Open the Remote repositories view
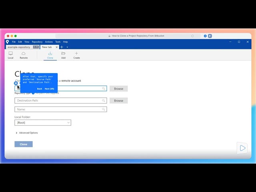 [24, 55]
